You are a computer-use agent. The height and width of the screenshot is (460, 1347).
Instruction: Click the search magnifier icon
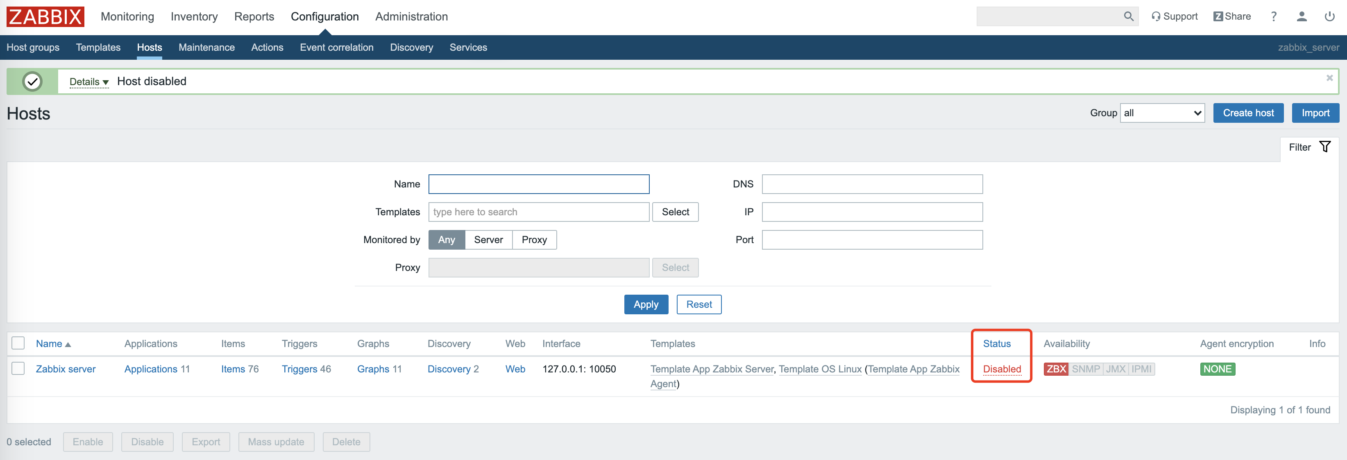[x=1128, y=17]
